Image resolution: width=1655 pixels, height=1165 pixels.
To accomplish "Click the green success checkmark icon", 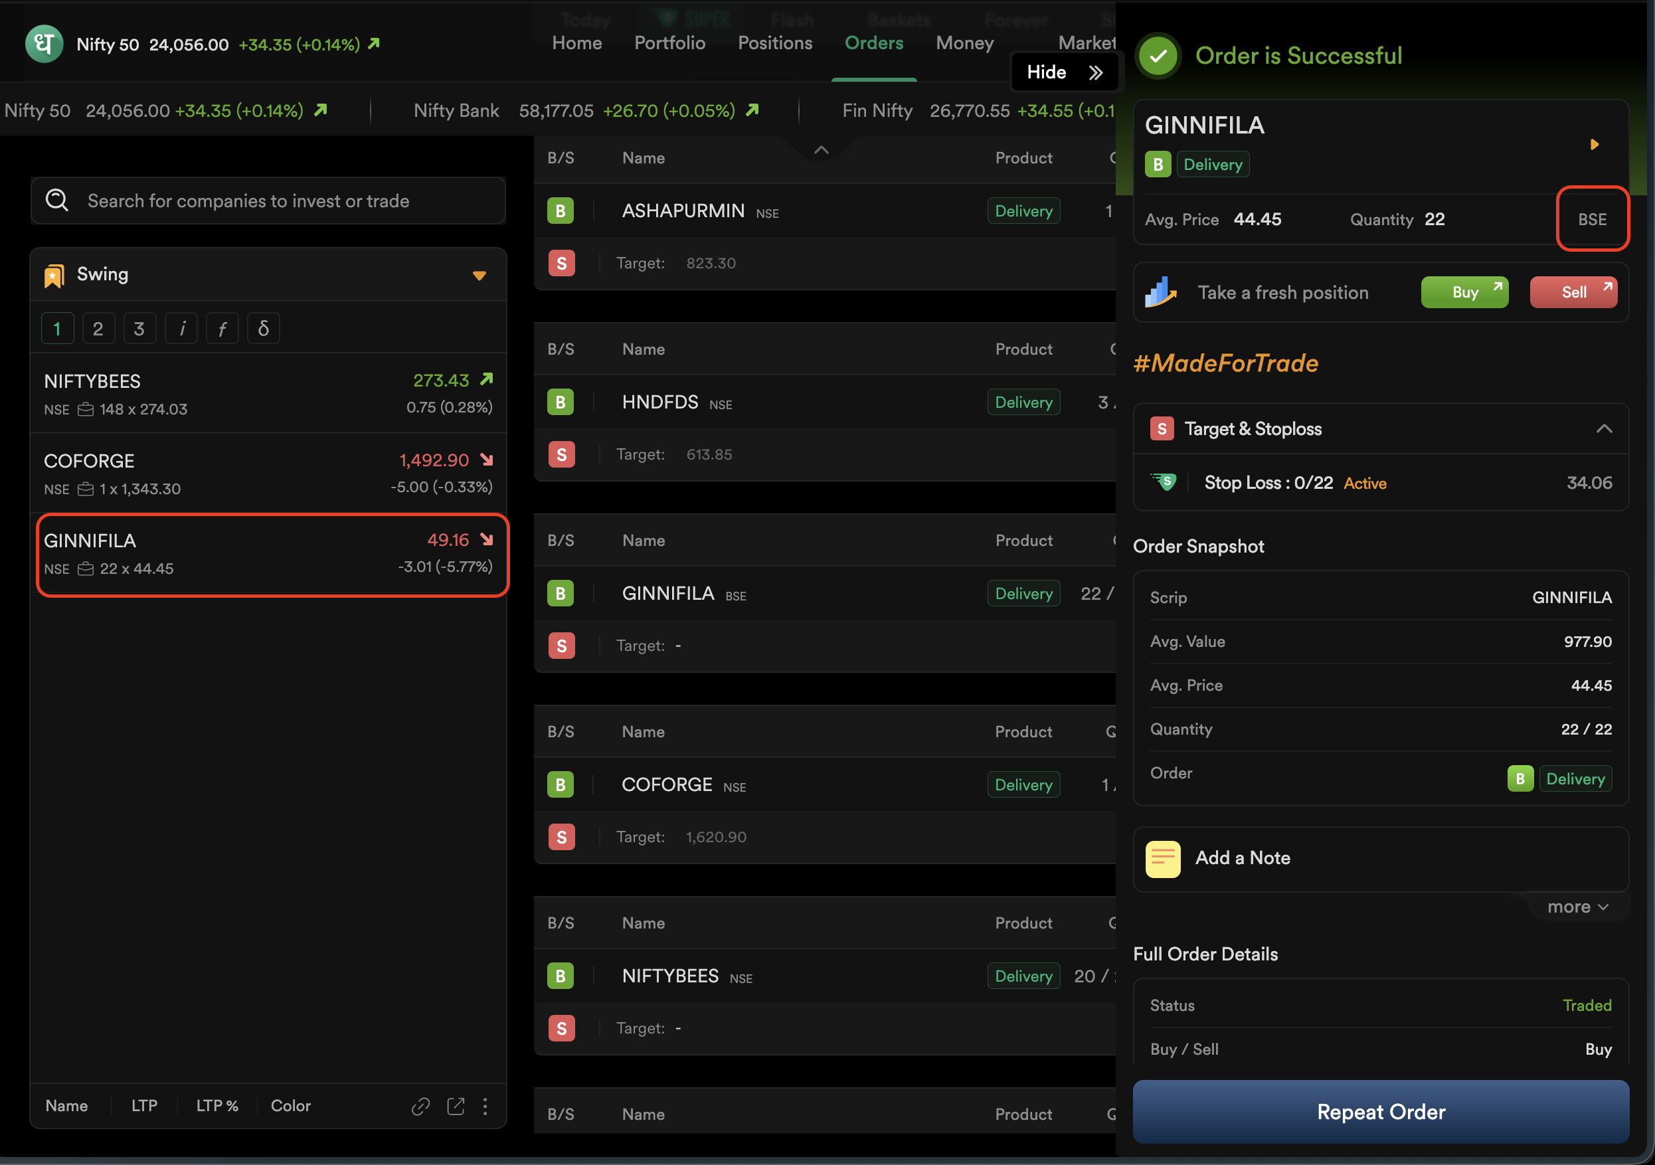I will pos(1158,56).
